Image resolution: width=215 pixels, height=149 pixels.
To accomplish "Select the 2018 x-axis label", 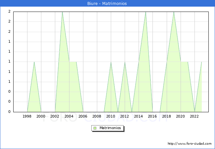I will (166, 116).
